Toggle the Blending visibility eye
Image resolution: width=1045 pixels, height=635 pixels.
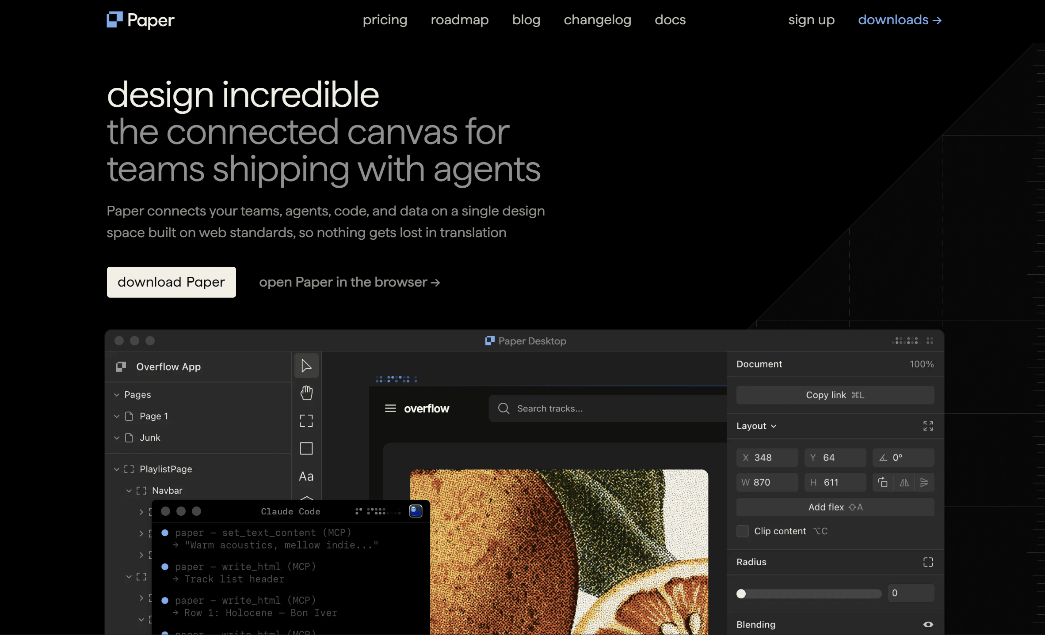(928, 624)
